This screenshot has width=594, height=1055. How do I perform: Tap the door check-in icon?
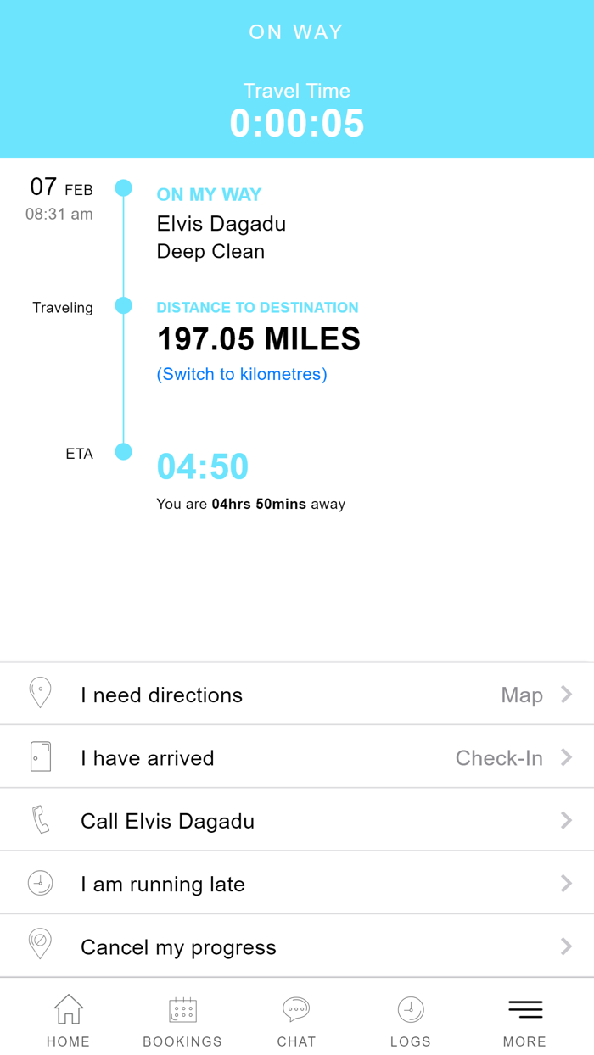pos(40,756)
